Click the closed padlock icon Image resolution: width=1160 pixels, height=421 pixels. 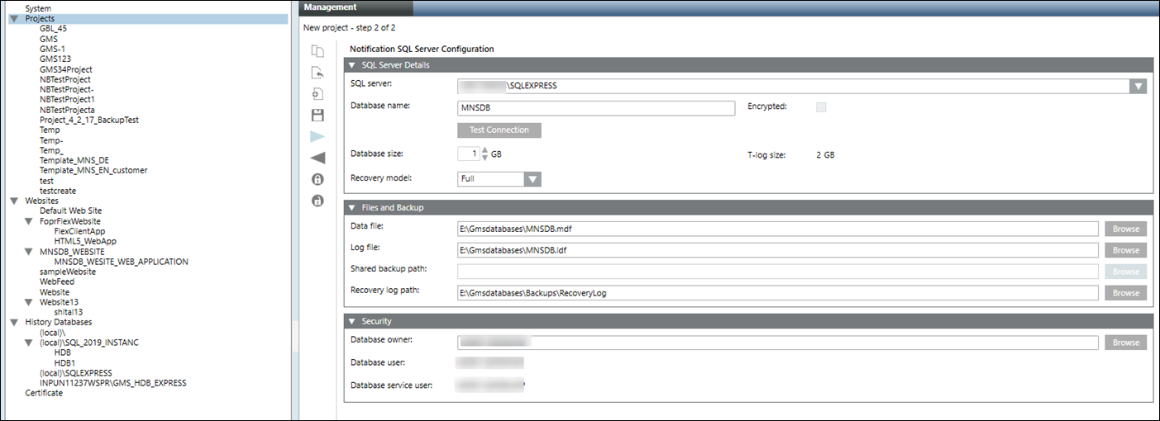pos(317,179)
